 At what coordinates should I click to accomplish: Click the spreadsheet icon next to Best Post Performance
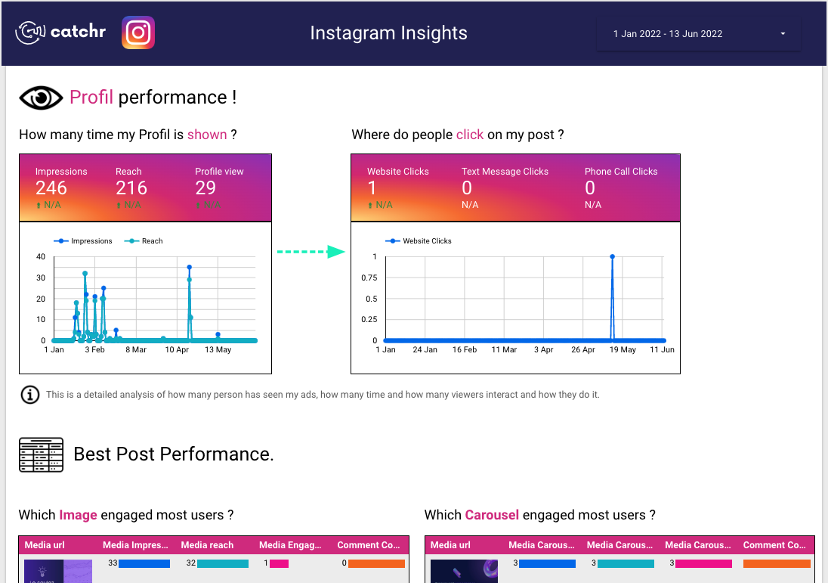(x=41, y=454)
